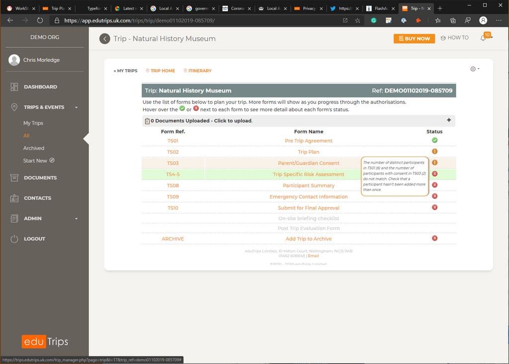Open the notifications bell icon
This screenshot has width=509, height=364.
[x=483, y=38]
